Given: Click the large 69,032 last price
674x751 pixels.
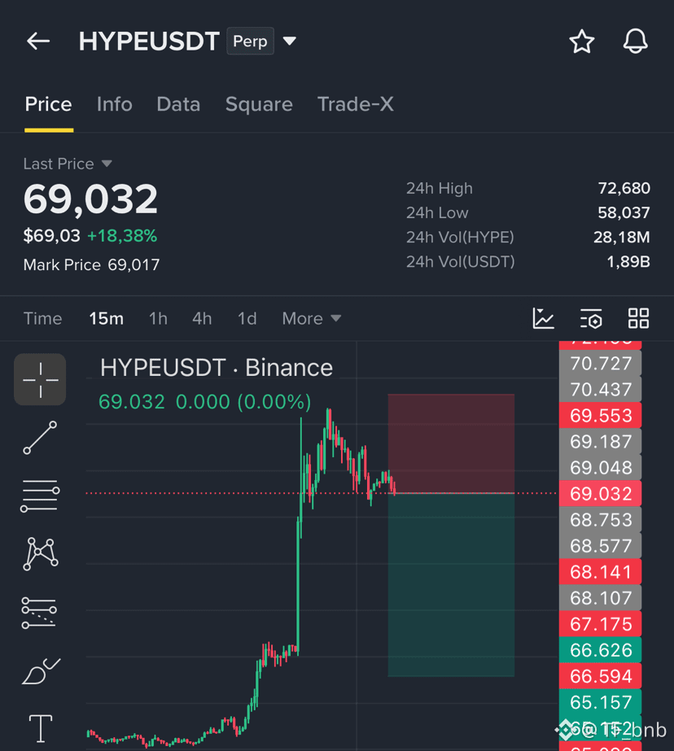Looking at the screenshot, I should click(90, 199).
